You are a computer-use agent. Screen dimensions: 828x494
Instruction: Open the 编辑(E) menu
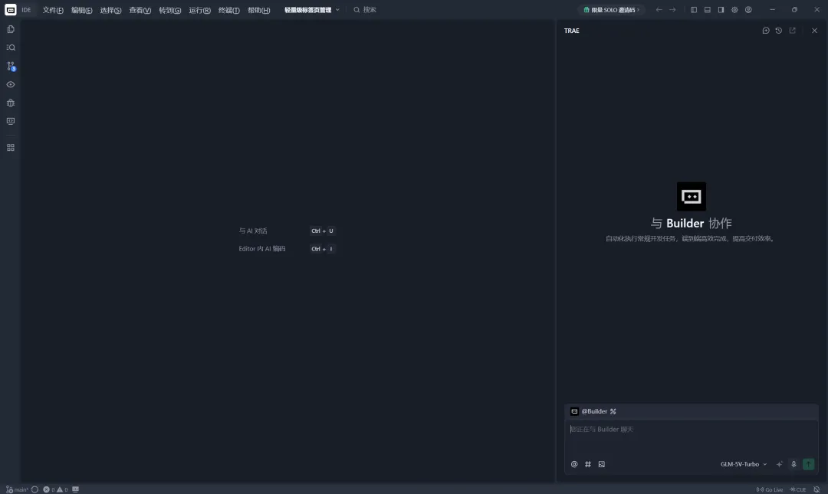click(x=82, y=10)
